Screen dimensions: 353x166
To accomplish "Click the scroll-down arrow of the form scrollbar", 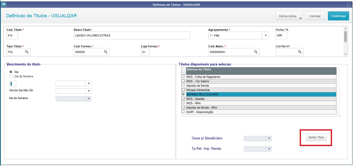I will pos(345,54).
